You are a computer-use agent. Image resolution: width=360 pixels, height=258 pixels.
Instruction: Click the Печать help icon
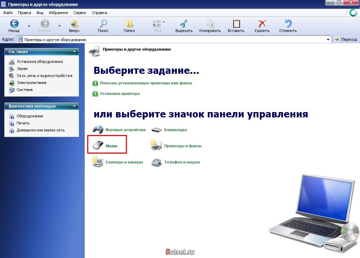tap(12, 123)
